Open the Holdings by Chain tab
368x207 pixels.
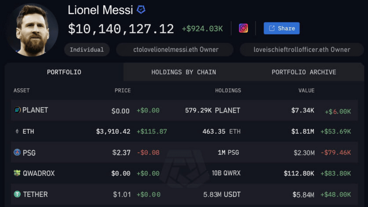tap(184, 72)
